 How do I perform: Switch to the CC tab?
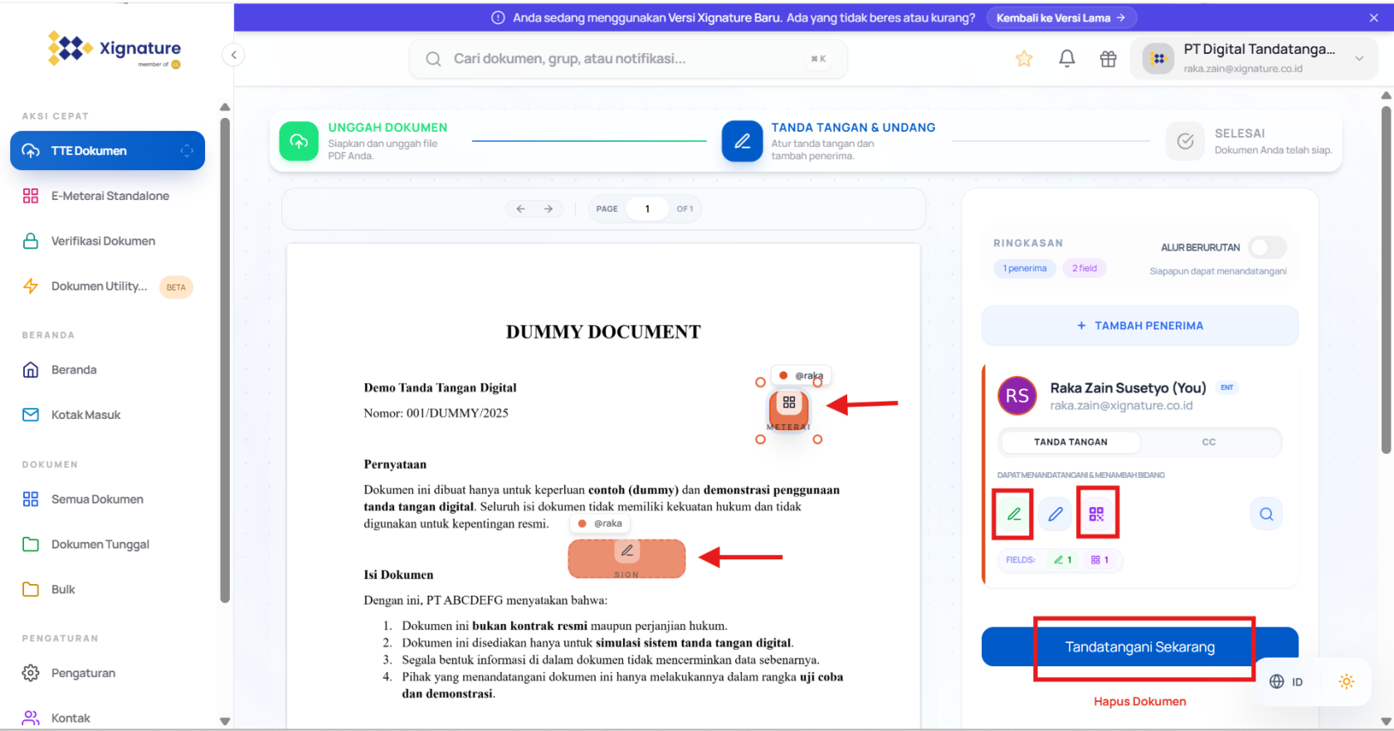[x=1209, y=442]
